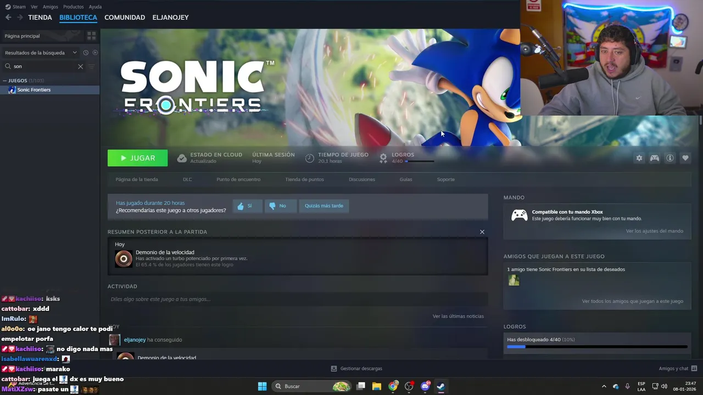Click the LOGROS progress bar in header
Viewport: 703px width, 395px height.
[419, 161]
